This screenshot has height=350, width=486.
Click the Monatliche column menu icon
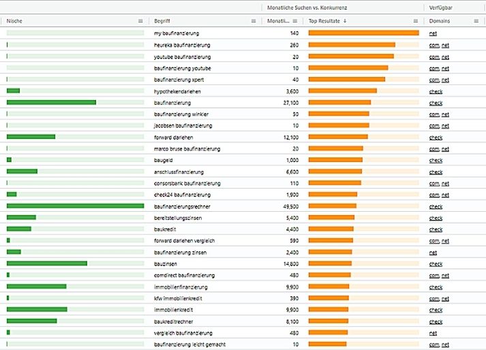296,21
